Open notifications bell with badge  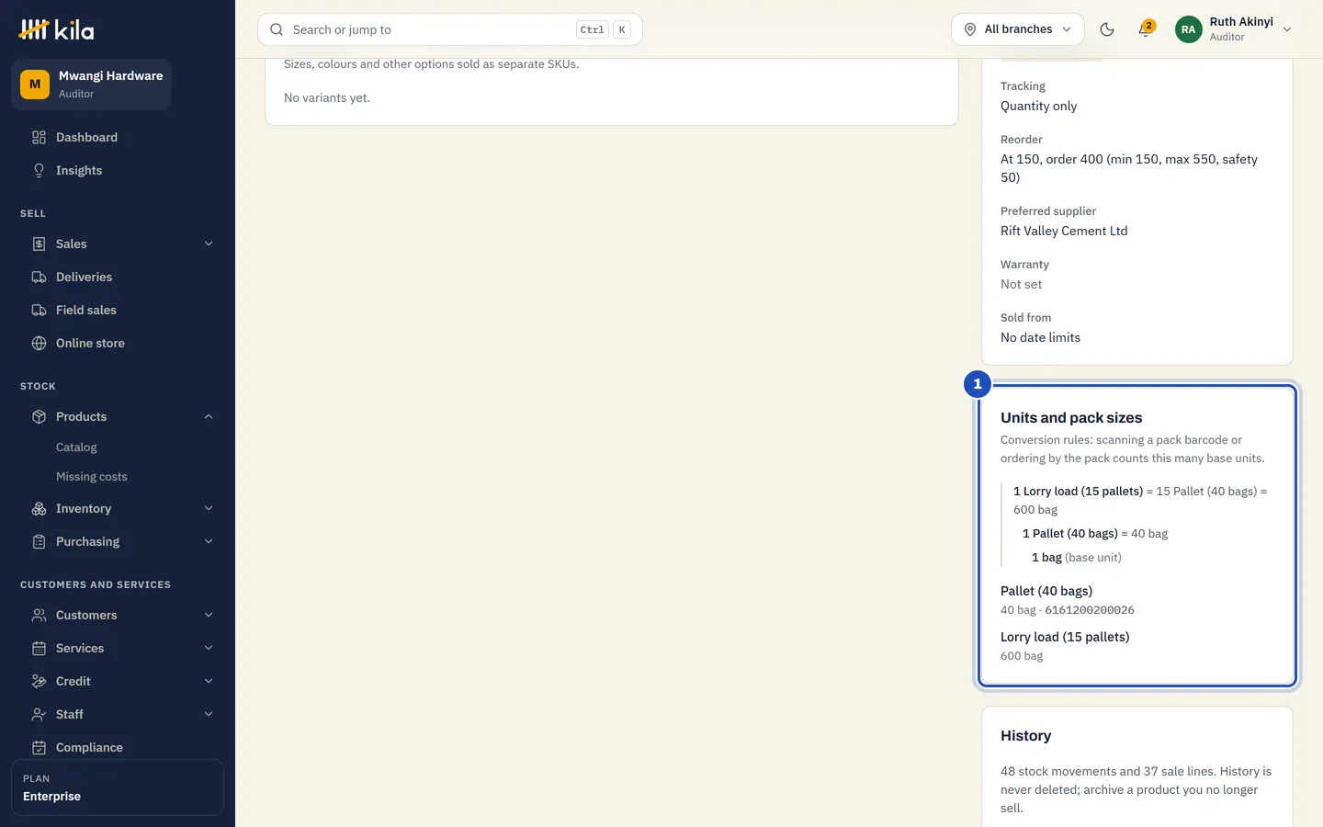coord(1145,29)
